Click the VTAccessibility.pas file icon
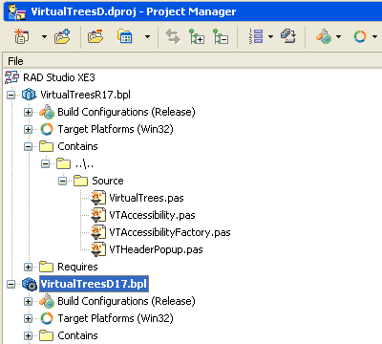The image size is (382, 344). click(98, 215)
